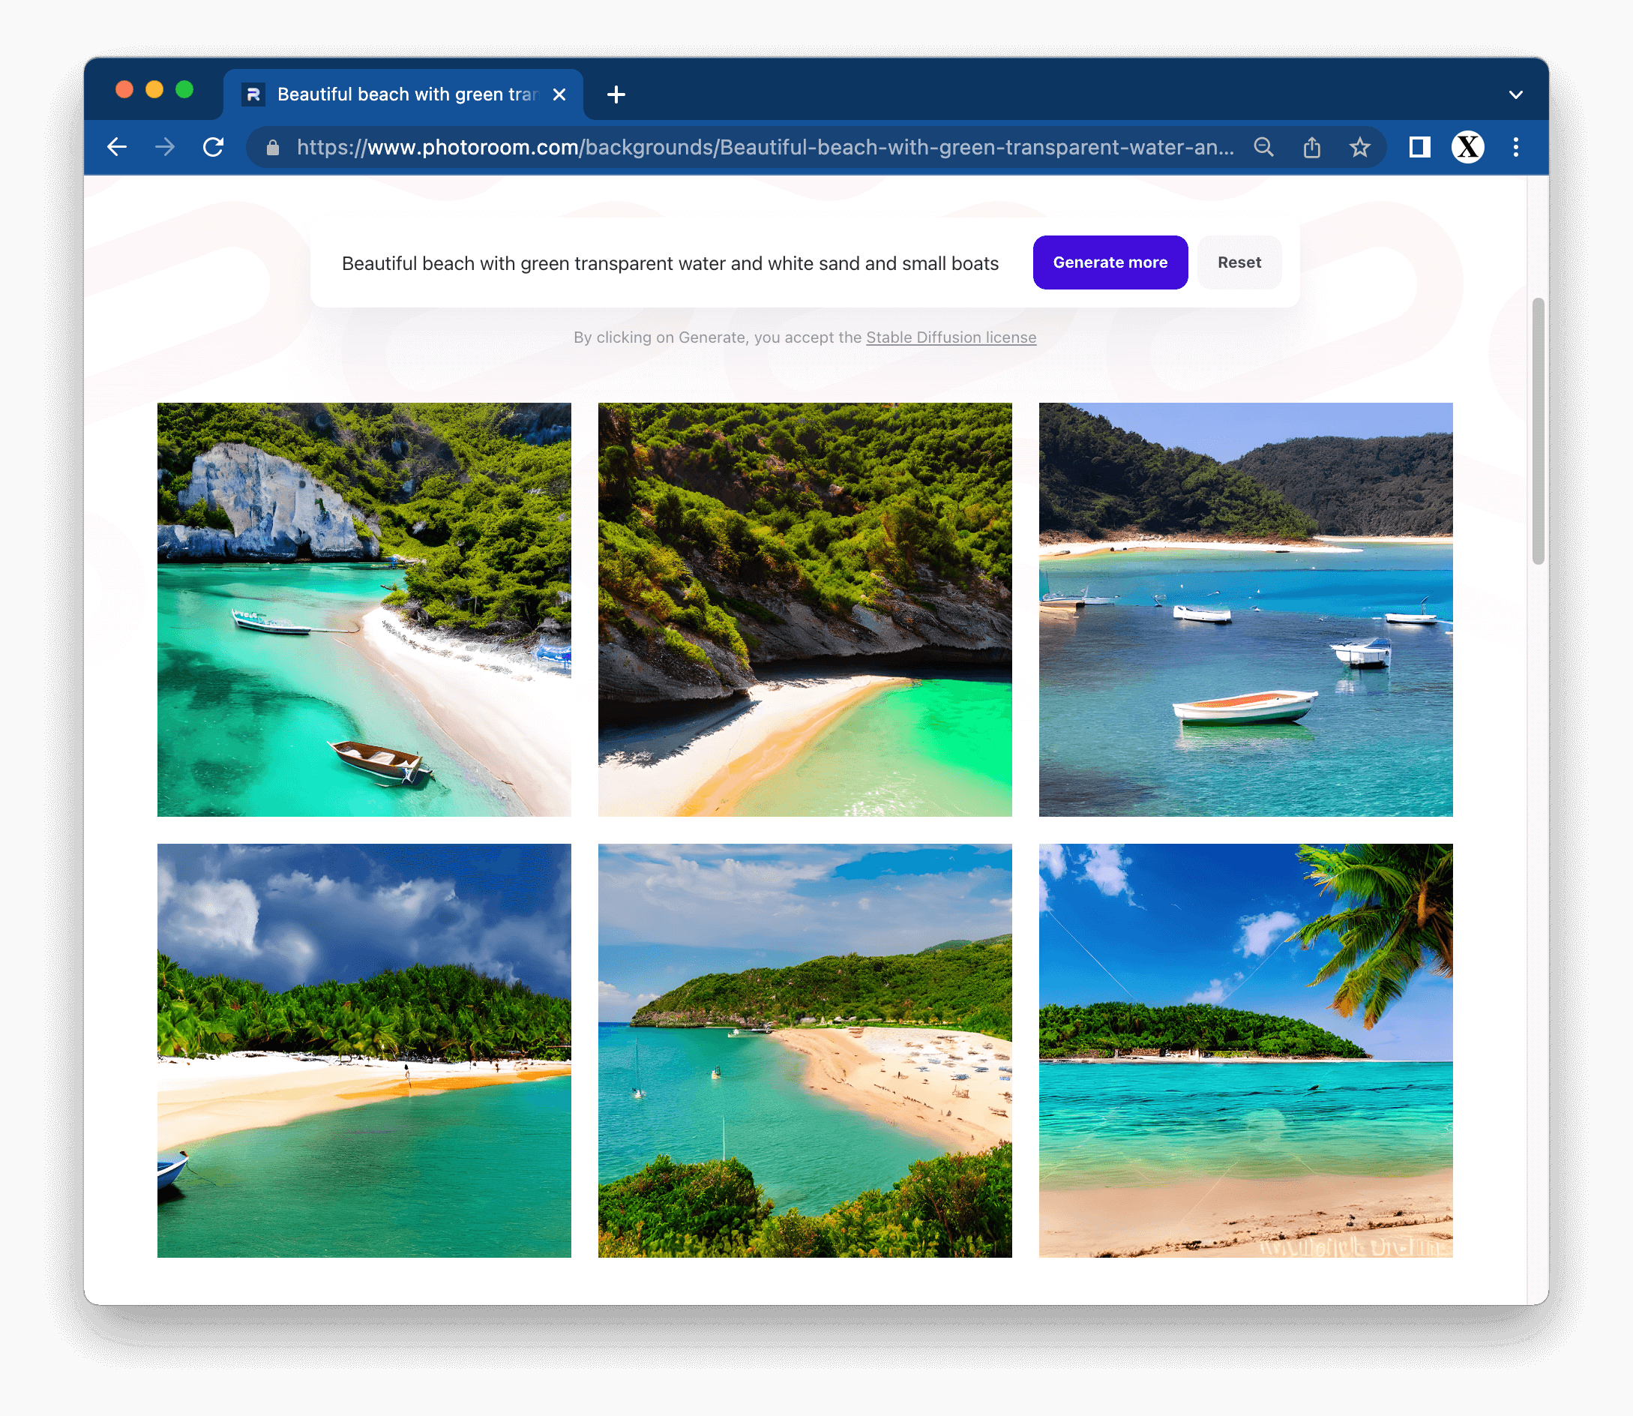This screenshot has width=1633, height=1416.
Task: Open a new tab with plus button
Action: coord(616,94)
